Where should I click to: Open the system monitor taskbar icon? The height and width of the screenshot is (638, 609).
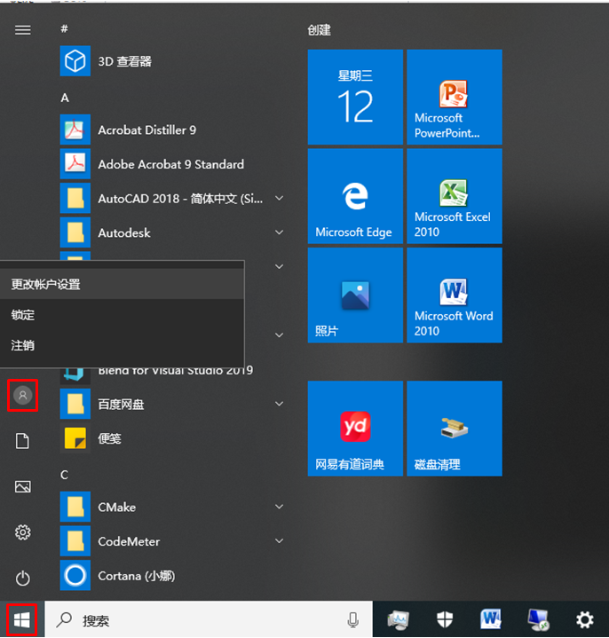click(398, 620)
